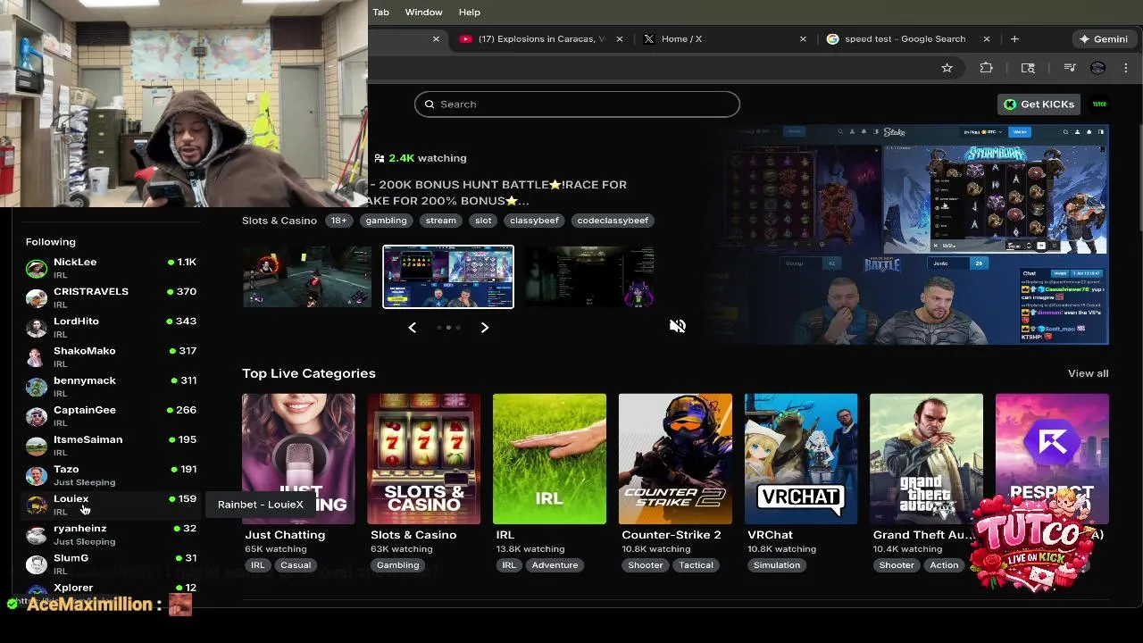Open ItsmeSaiman channel in Following list
The image size is (1143, 643).
[x=111, y=445]
